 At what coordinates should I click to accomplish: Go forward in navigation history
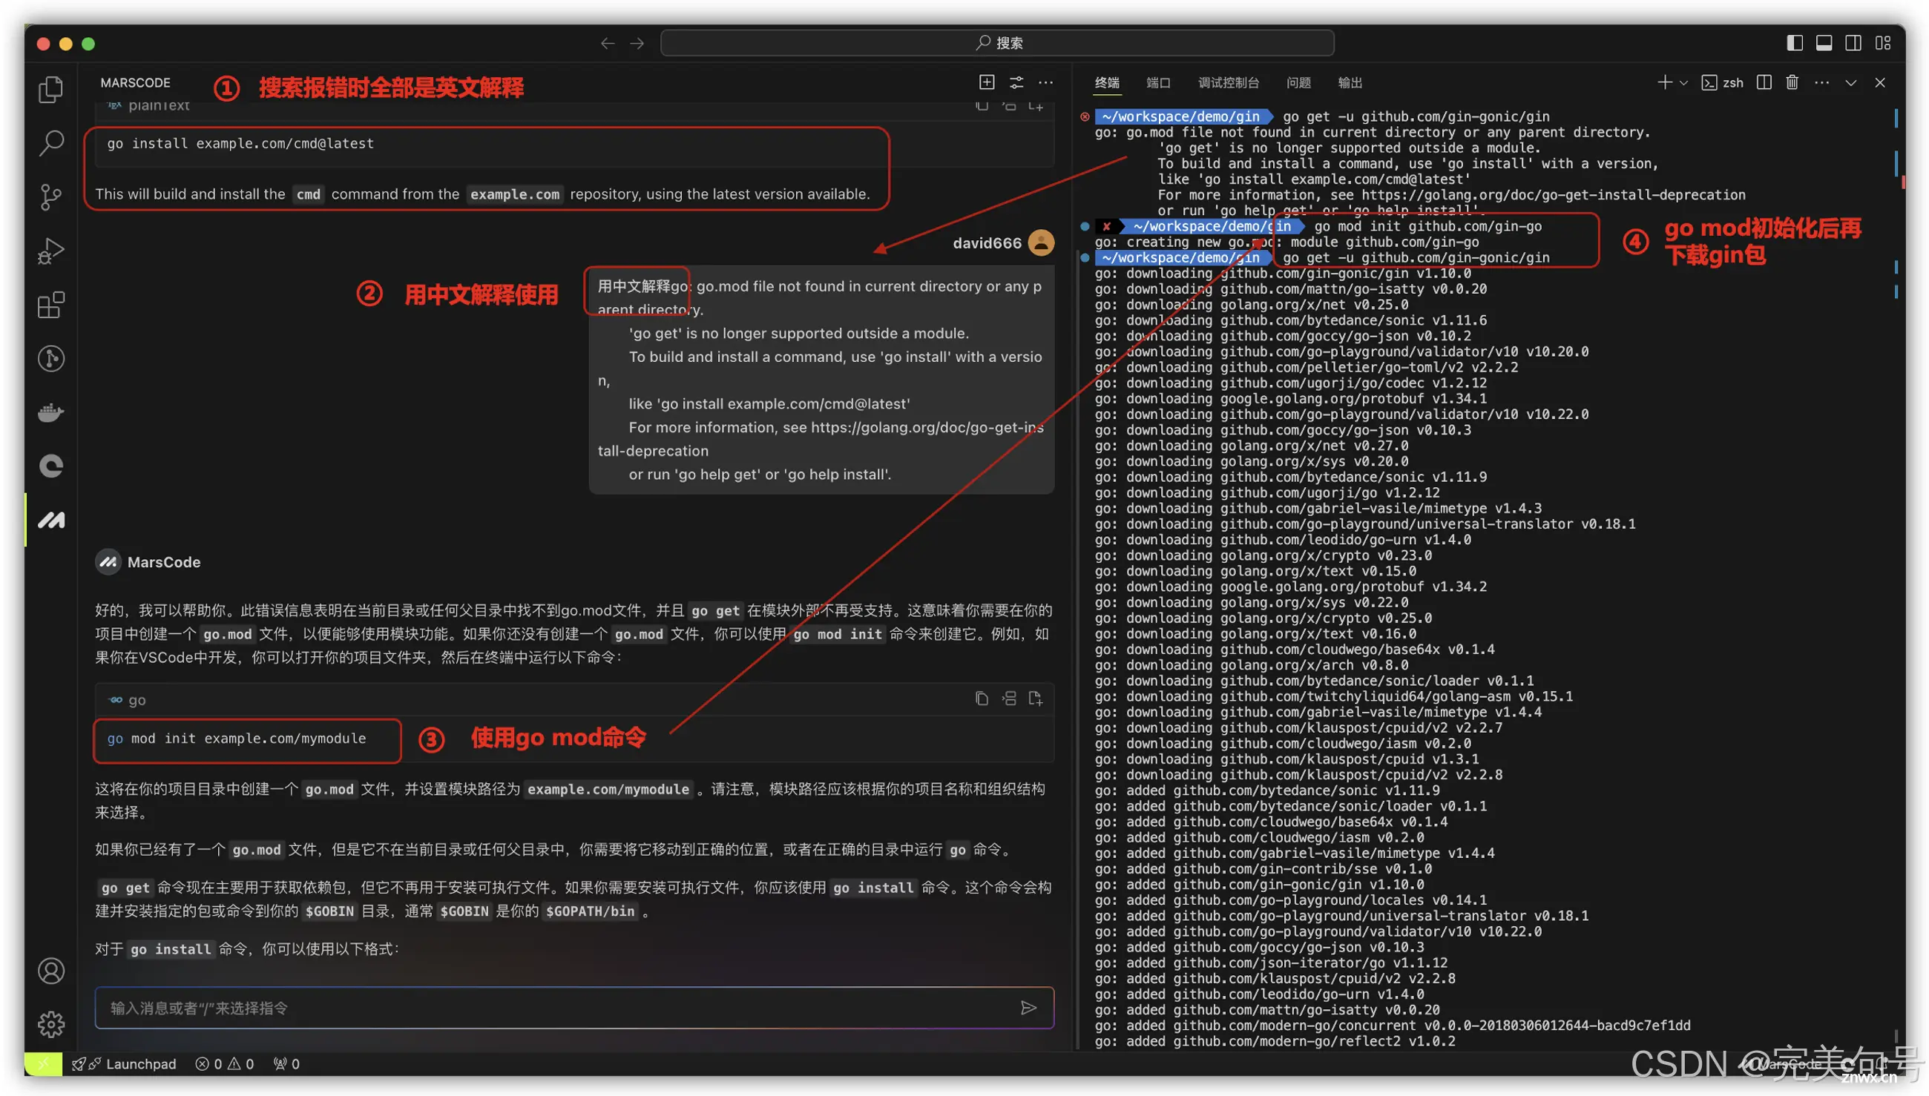click(x=637, y=43)
